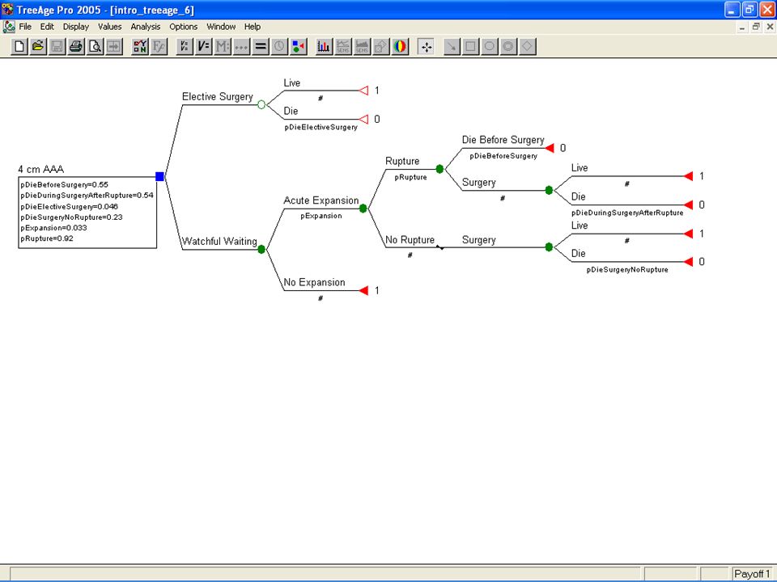The height and width of the screenshot is (582, 777).
Task: Click the 4 cm AAA root label
Action: click(41, 169)
